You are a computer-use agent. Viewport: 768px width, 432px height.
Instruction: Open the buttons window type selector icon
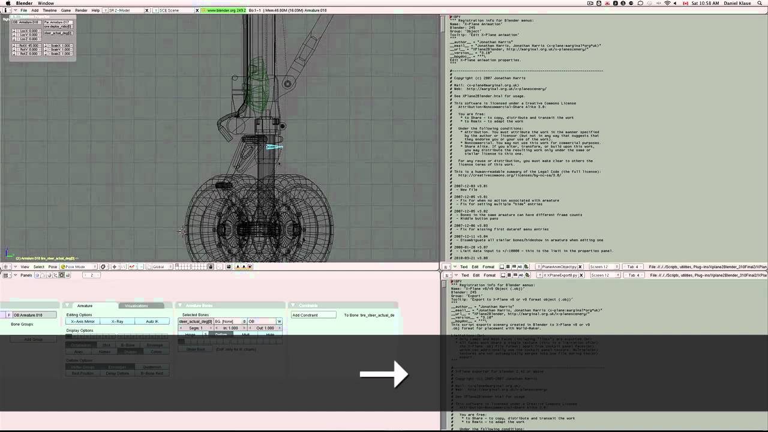point(6,275)
